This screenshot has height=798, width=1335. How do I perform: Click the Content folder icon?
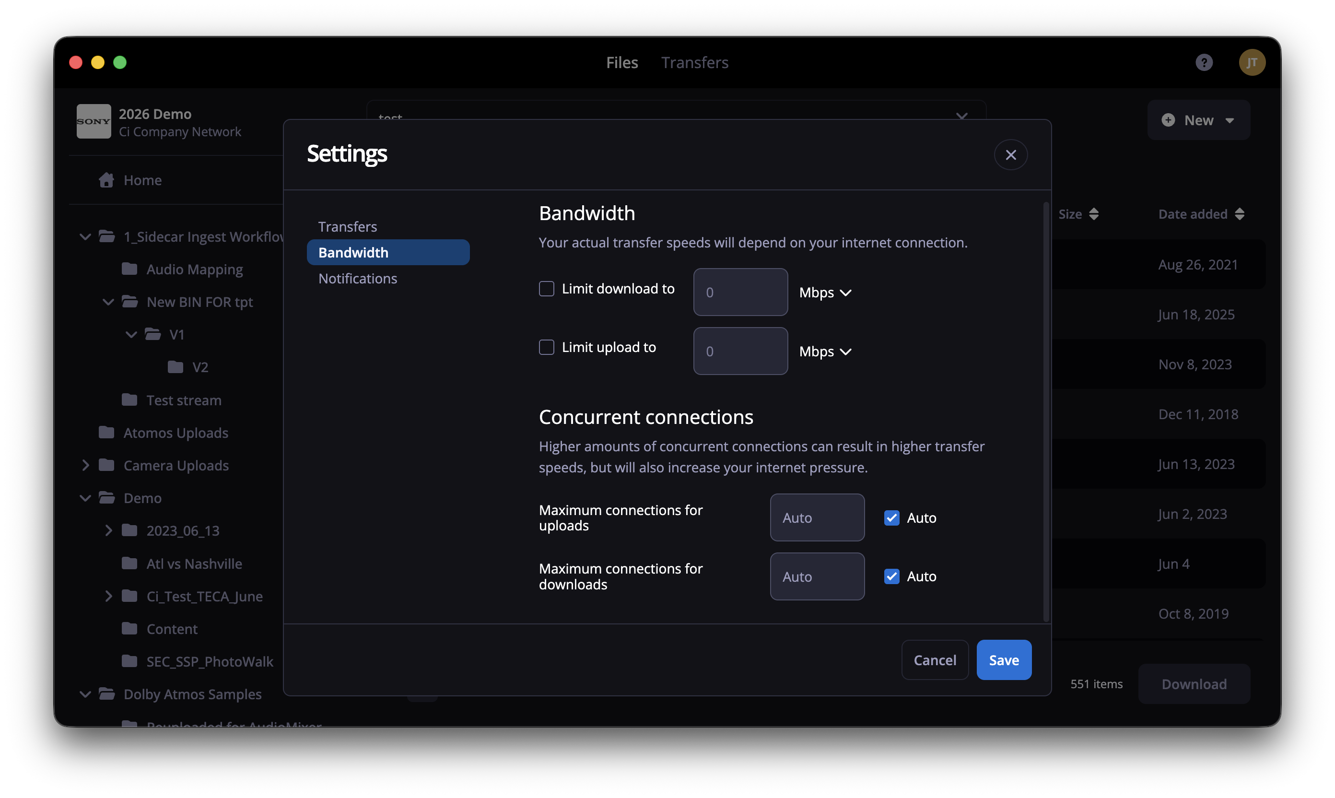(129, 628)
